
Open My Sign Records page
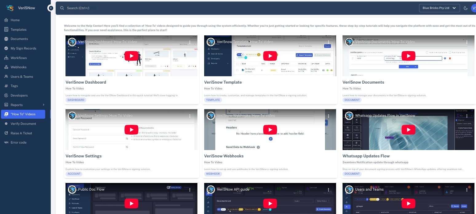tap(23, 48)
